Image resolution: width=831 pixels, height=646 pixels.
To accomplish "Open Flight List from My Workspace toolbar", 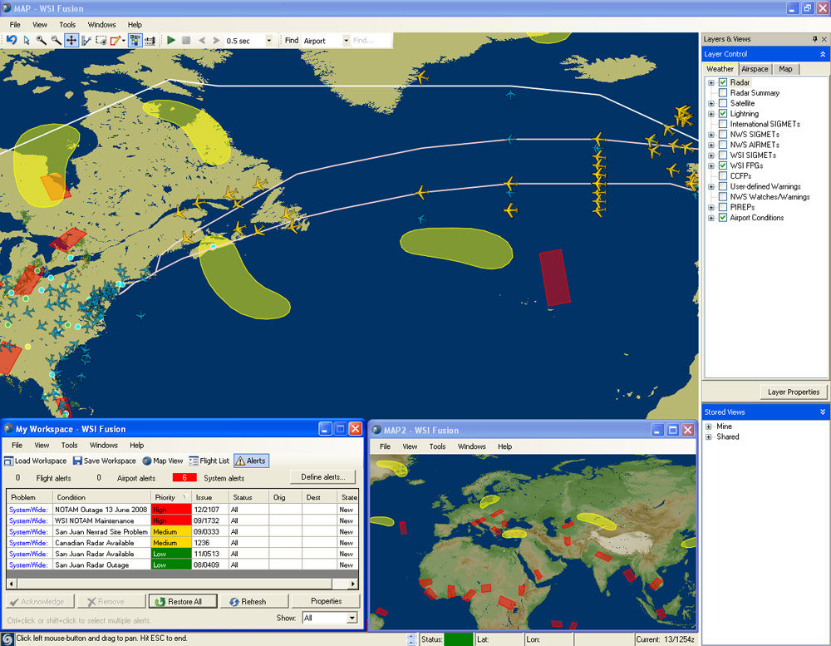I will point(209,461).
